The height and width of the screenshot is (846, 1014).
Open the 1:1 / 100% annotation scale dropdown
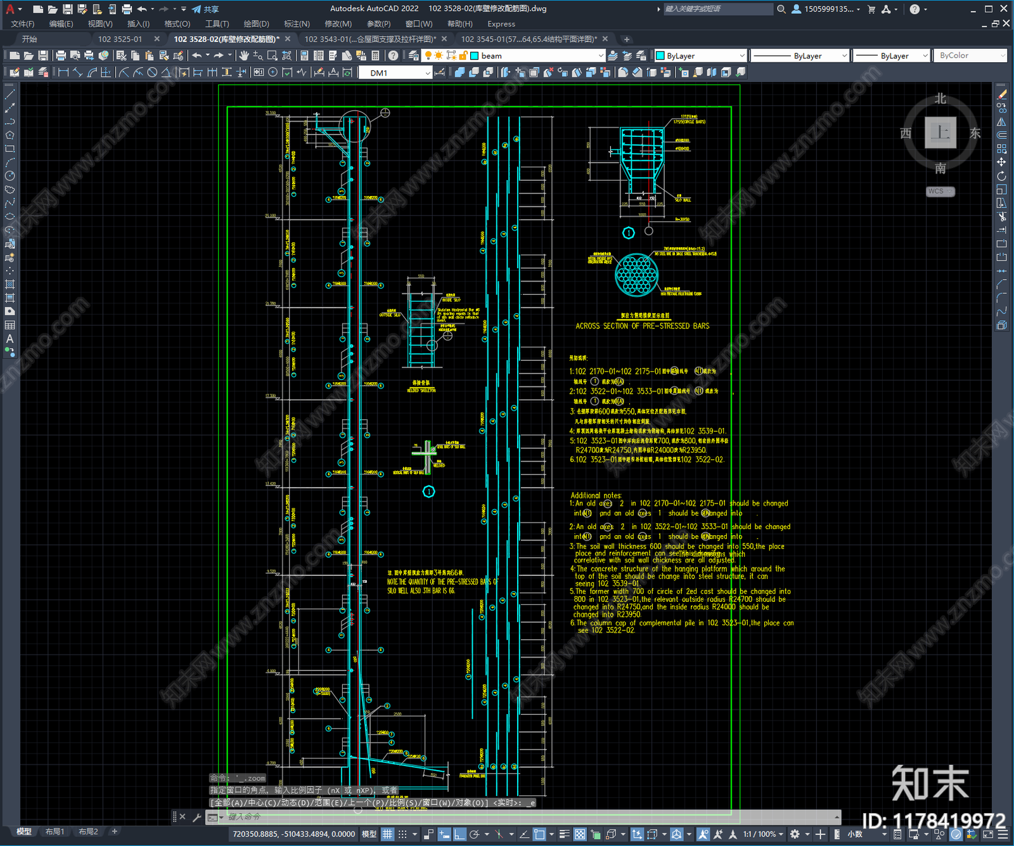(763, 834)
